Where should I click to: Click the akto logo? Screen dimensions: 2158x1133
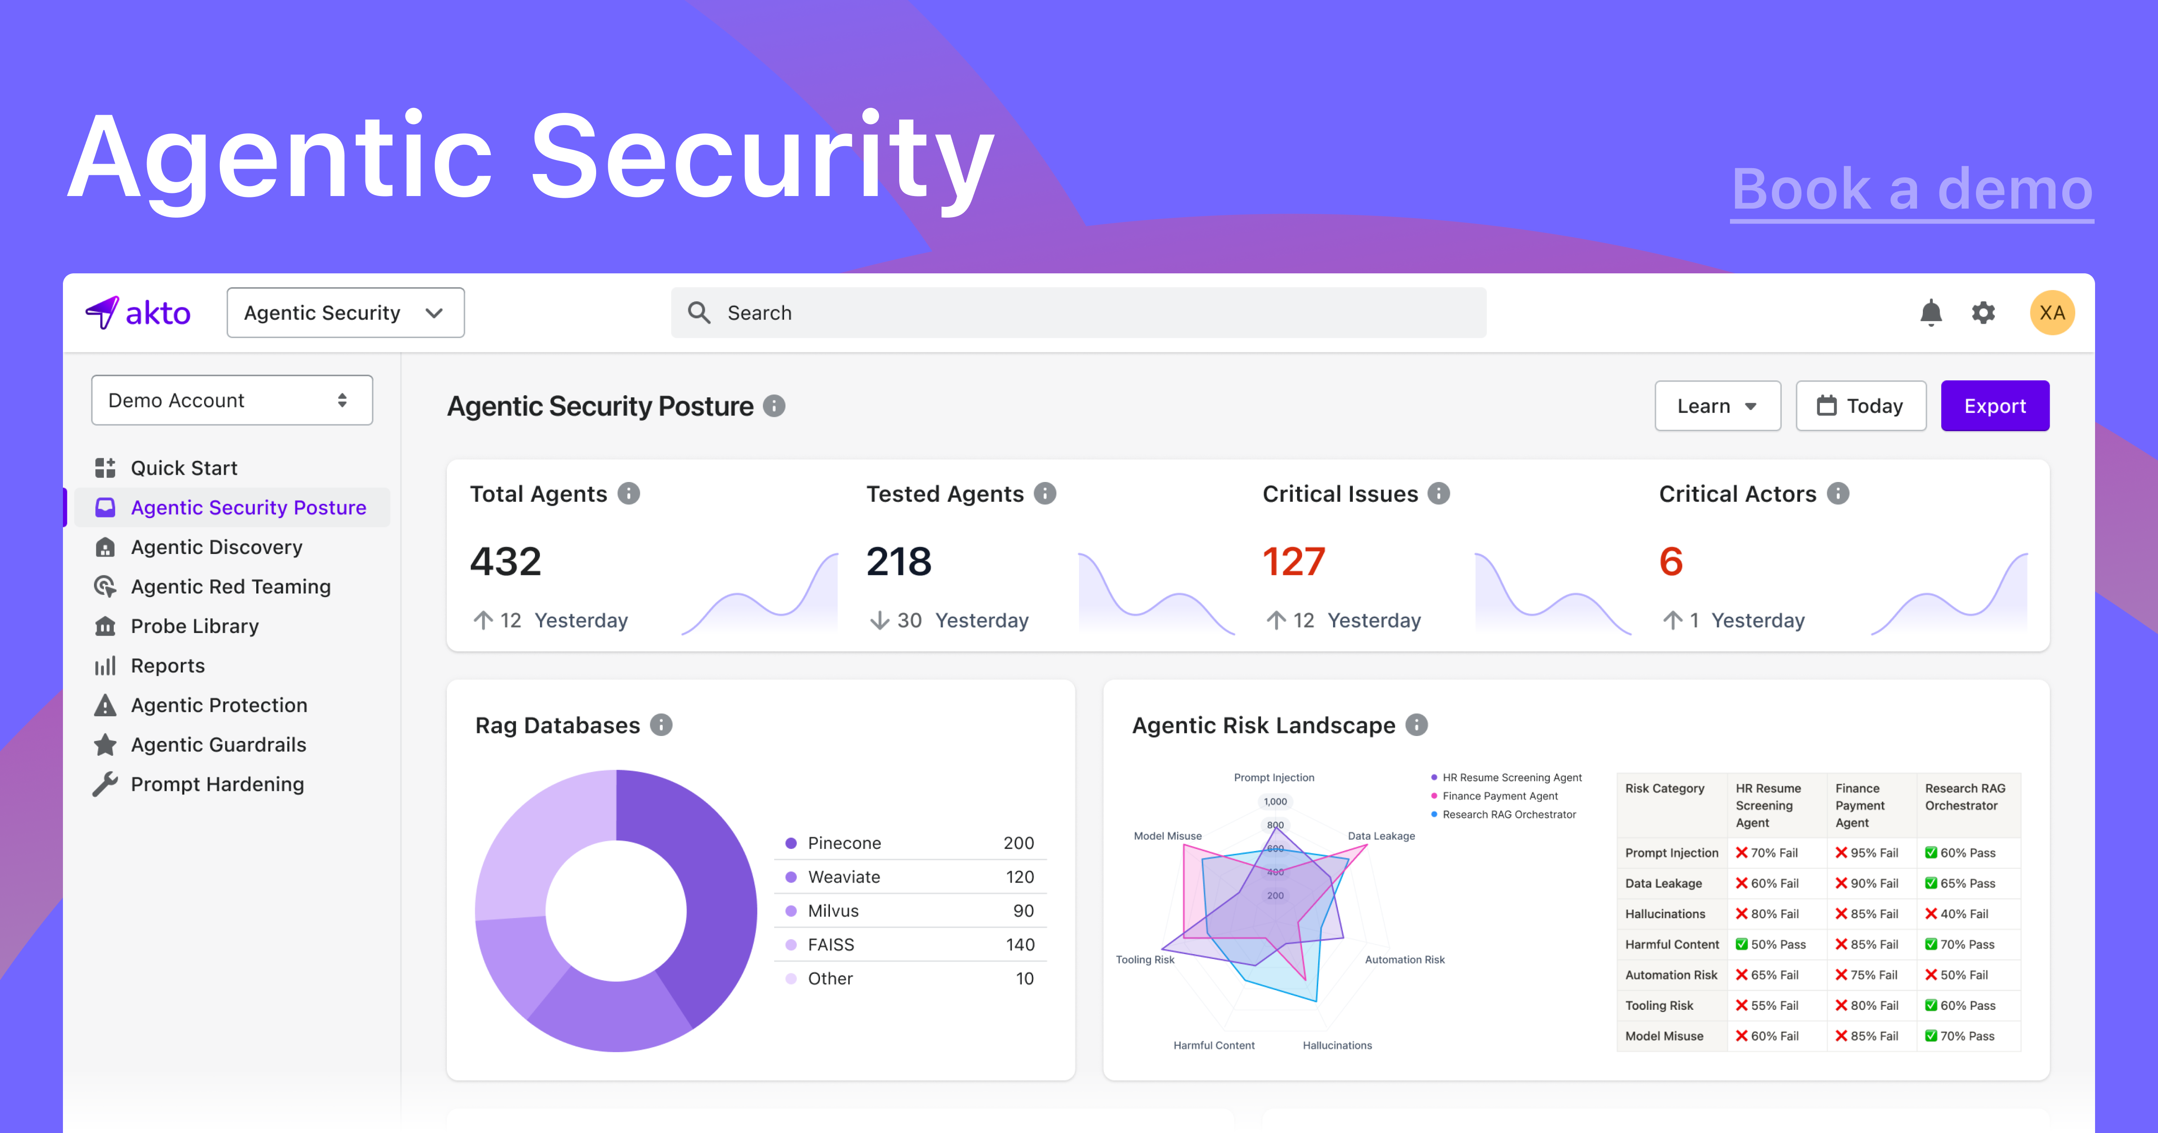point(139,313)
